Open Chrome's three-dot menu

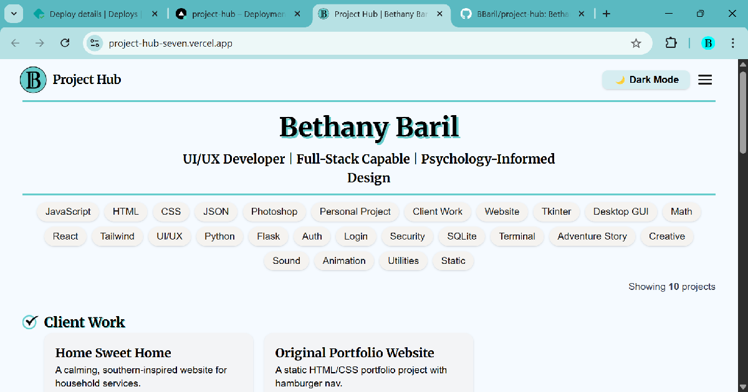pos(733,43)
